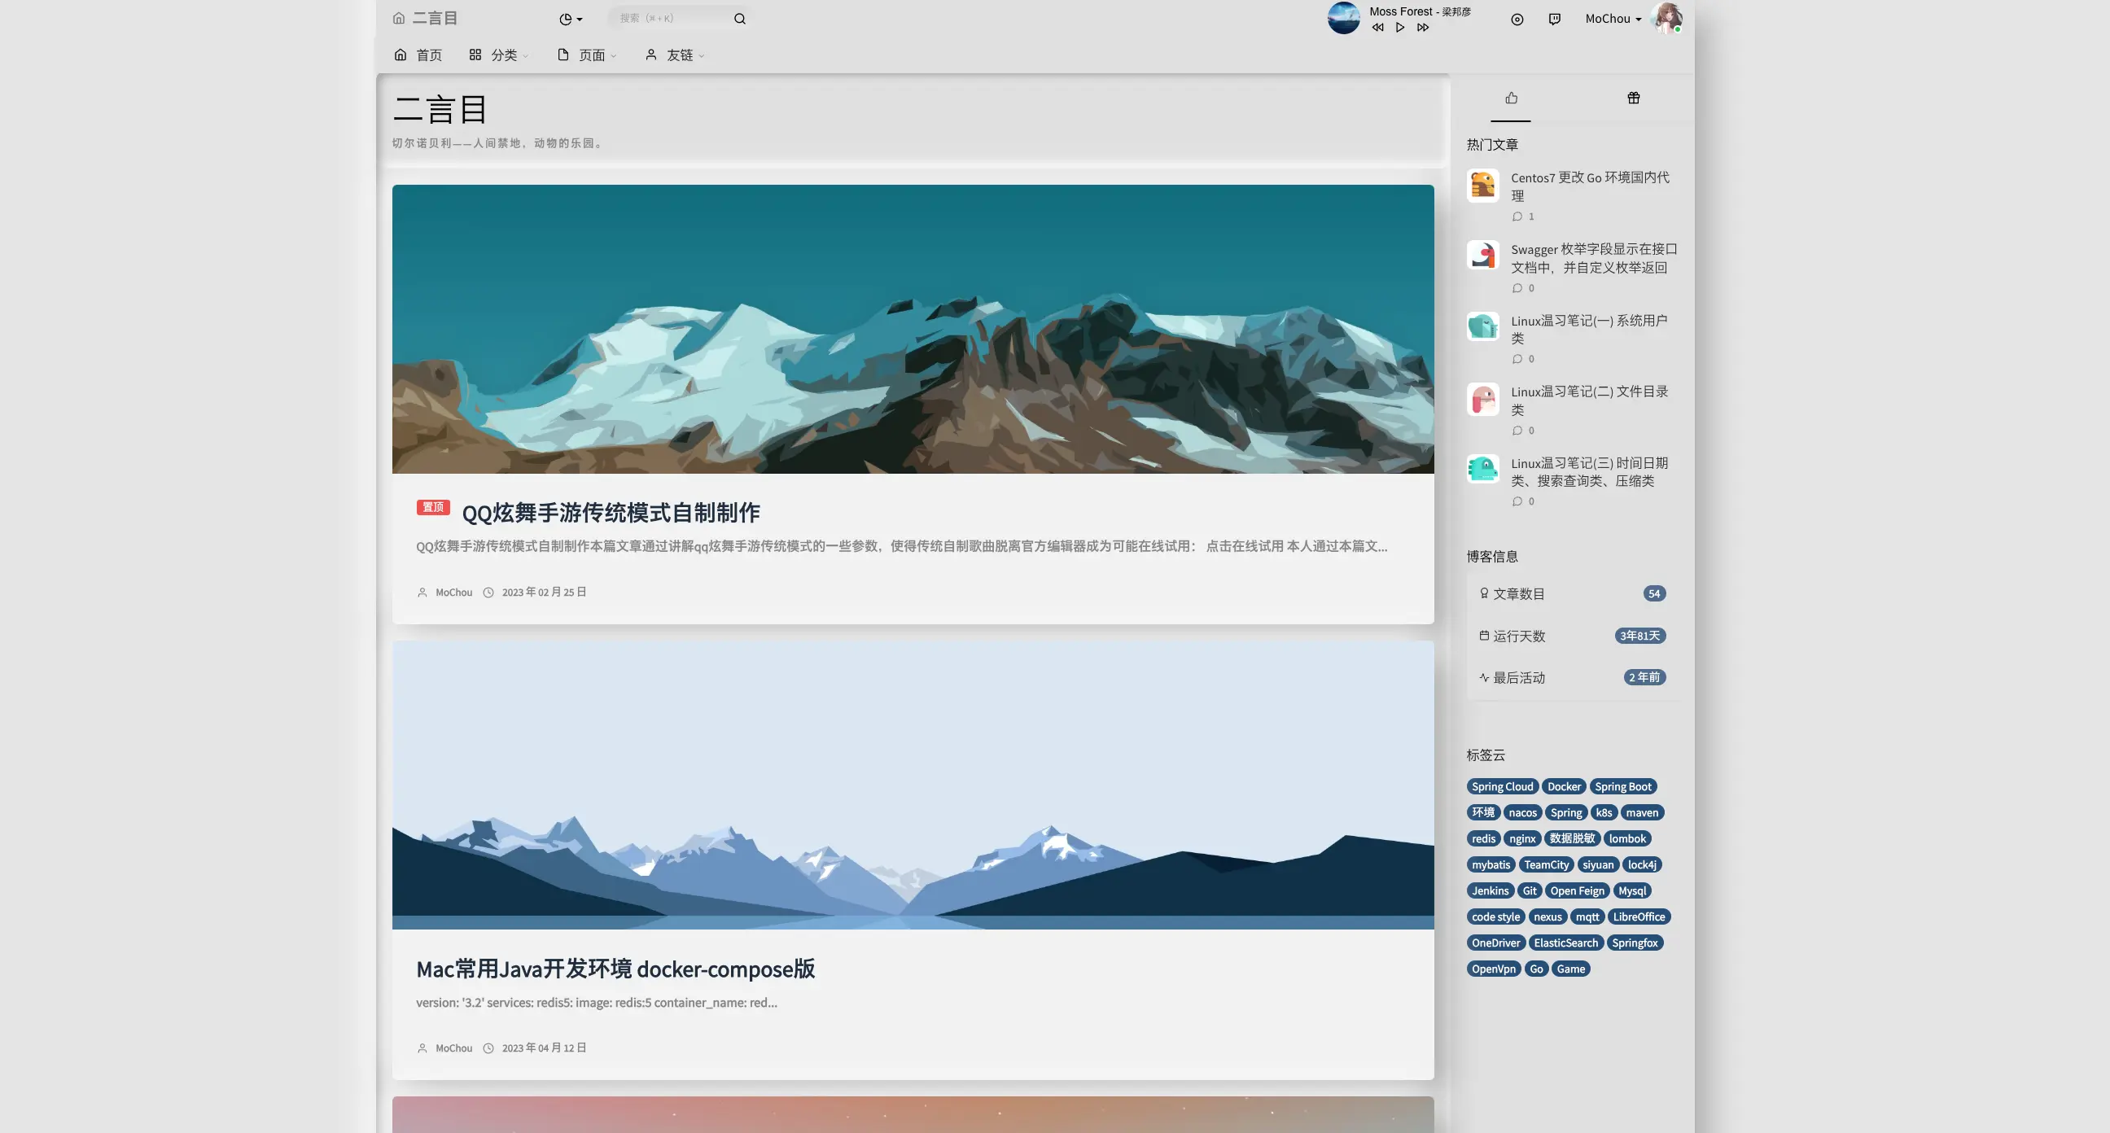Select the nginx tag
This screenshot has width=2110, height=1133.
point(1522,839)
